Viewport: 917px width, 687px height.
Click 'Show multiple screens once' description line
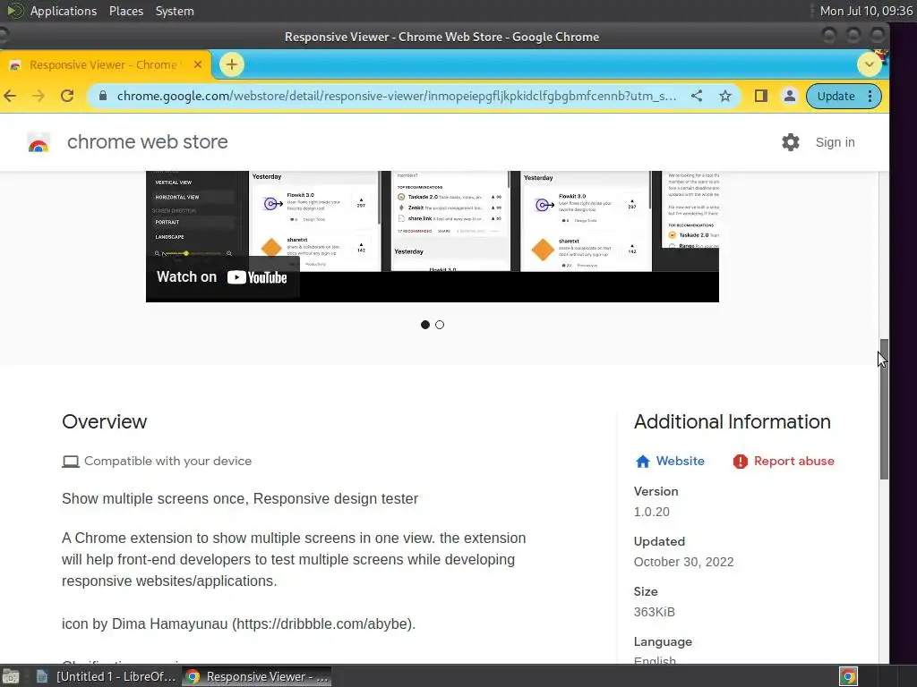240,499
